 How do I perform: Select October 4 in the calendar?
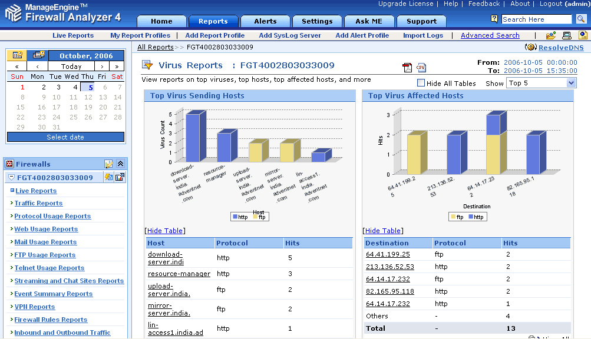pyautogui.click(x=75, y=87)
